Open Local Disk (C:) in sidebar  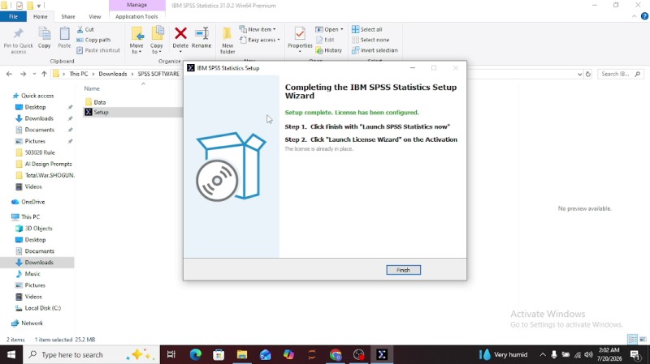point(43,308)
